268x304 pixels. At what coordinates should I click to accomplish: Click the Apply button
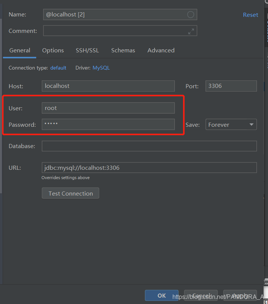pos(240,295)
